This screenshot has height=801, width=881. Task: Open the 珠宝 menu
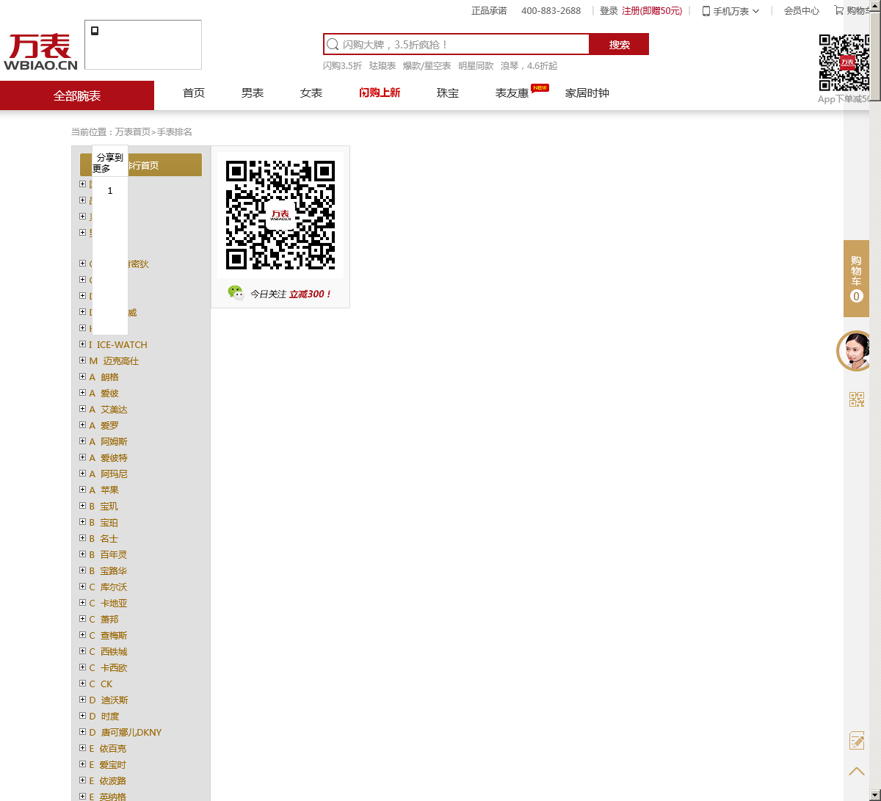click(448, 93)
